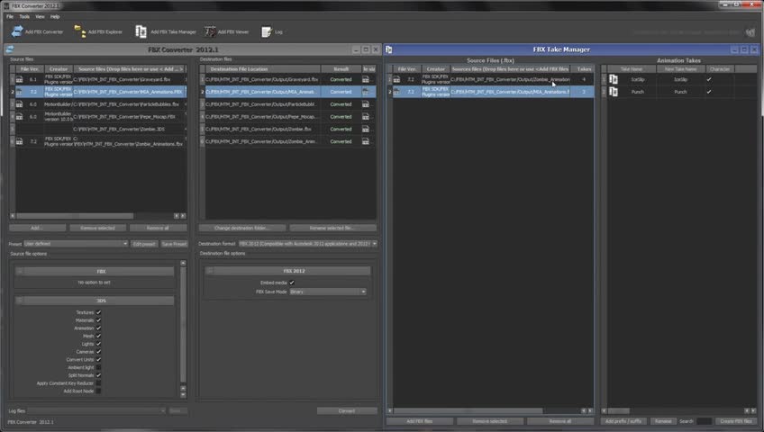764x432 pixels.
Task: Toggle the Cameras checkbox
Action: tap(98, 352)
